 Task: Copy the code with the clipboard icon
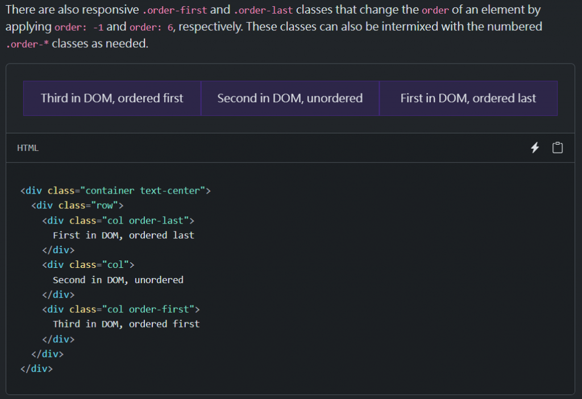[x=558, y=148]
